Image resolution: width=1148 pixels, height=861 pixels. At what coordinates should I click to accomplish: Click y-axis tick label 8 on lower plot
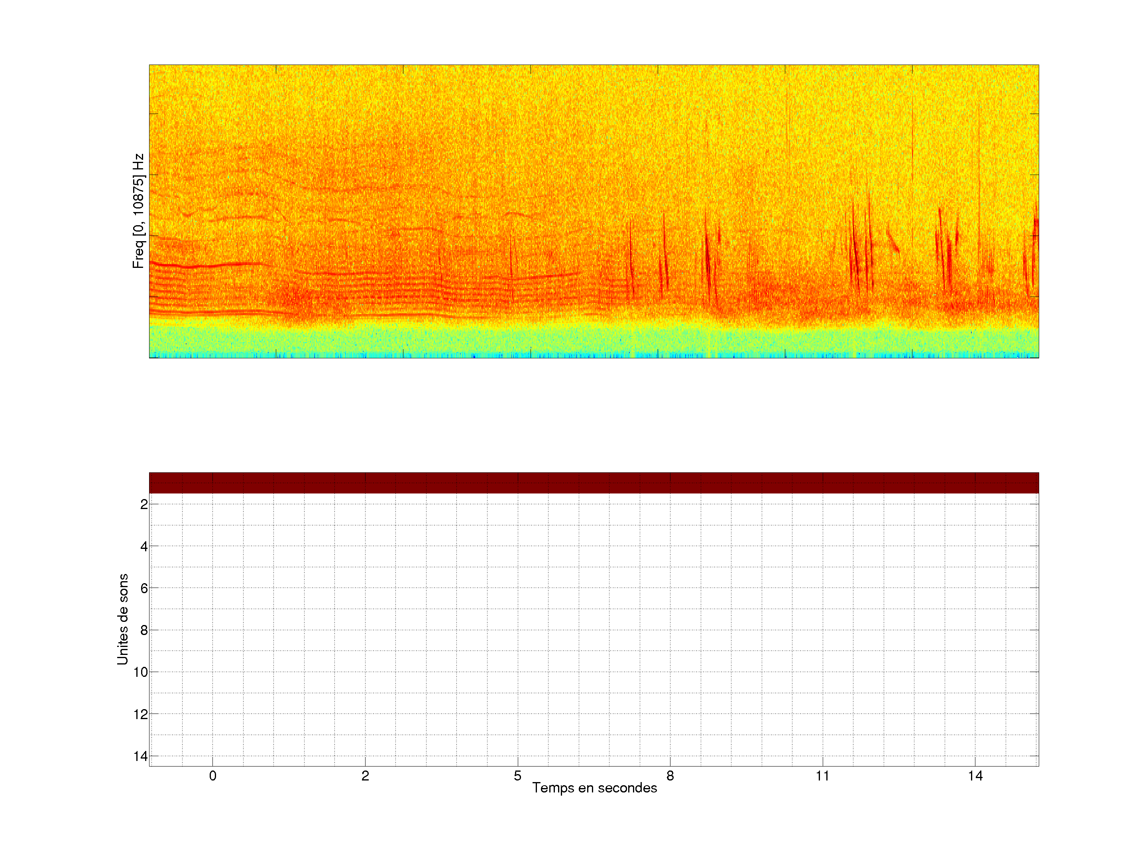tap(144, 631)
